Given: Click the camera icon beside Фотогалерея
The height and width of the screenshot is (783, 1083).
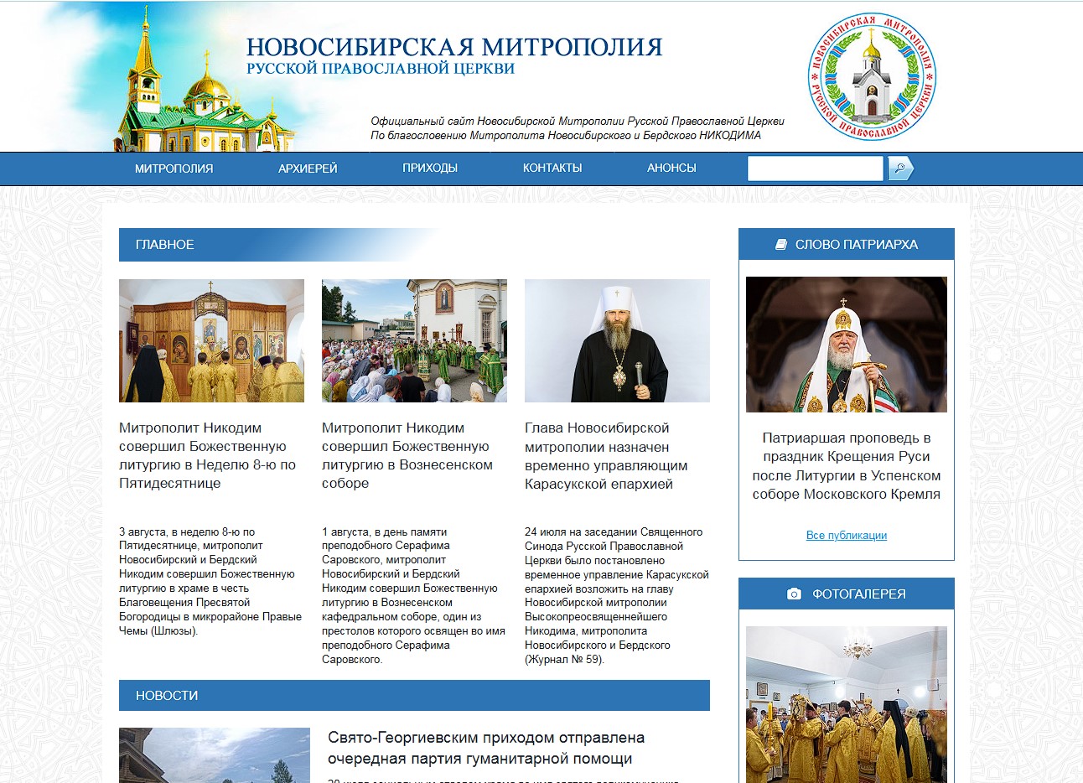Looking at the screenshot, I should click(794, 594).
